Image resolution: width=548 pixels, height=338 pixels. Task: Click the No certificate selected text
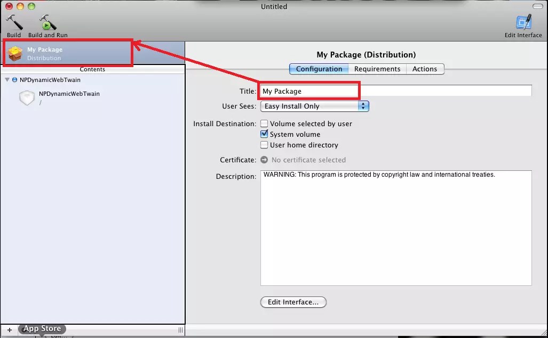(x=308, y=160)
